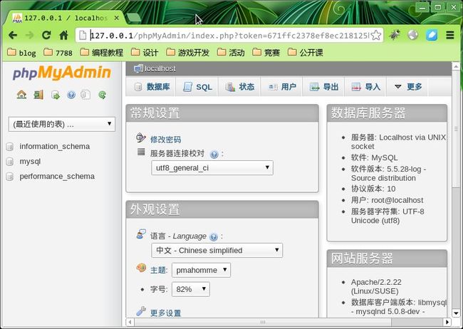Click the 主题 link
Image resolution: width=463 pixels, height=329 pixels.
(158, 270)
